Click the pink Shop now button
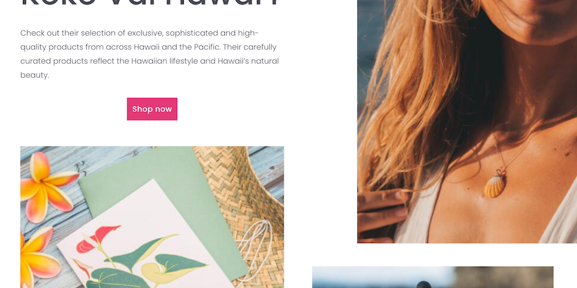This screenshot has width=577, height=288. pos(152,109)
